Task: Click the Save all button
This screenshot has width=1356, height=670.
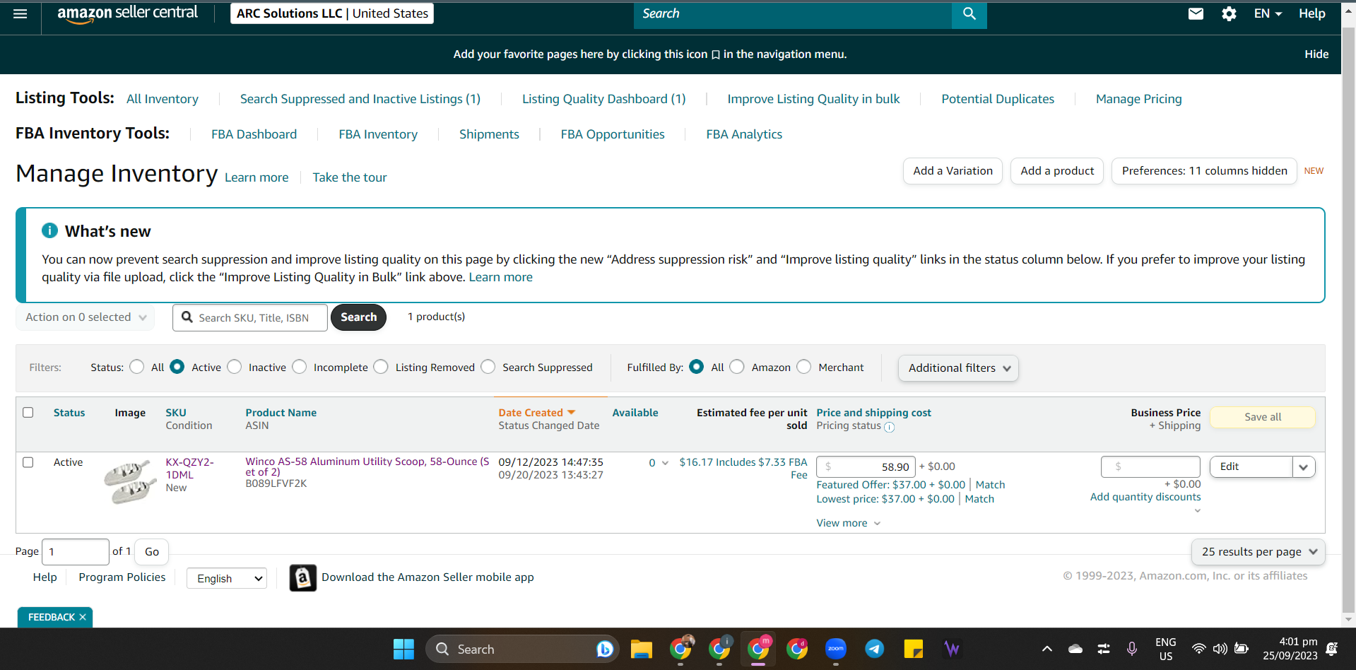Action: [x=1262, y=417]
